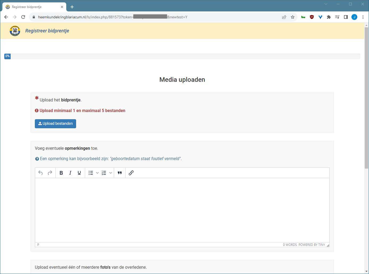Open the Chrome three-dot menu

click(363, 17)
